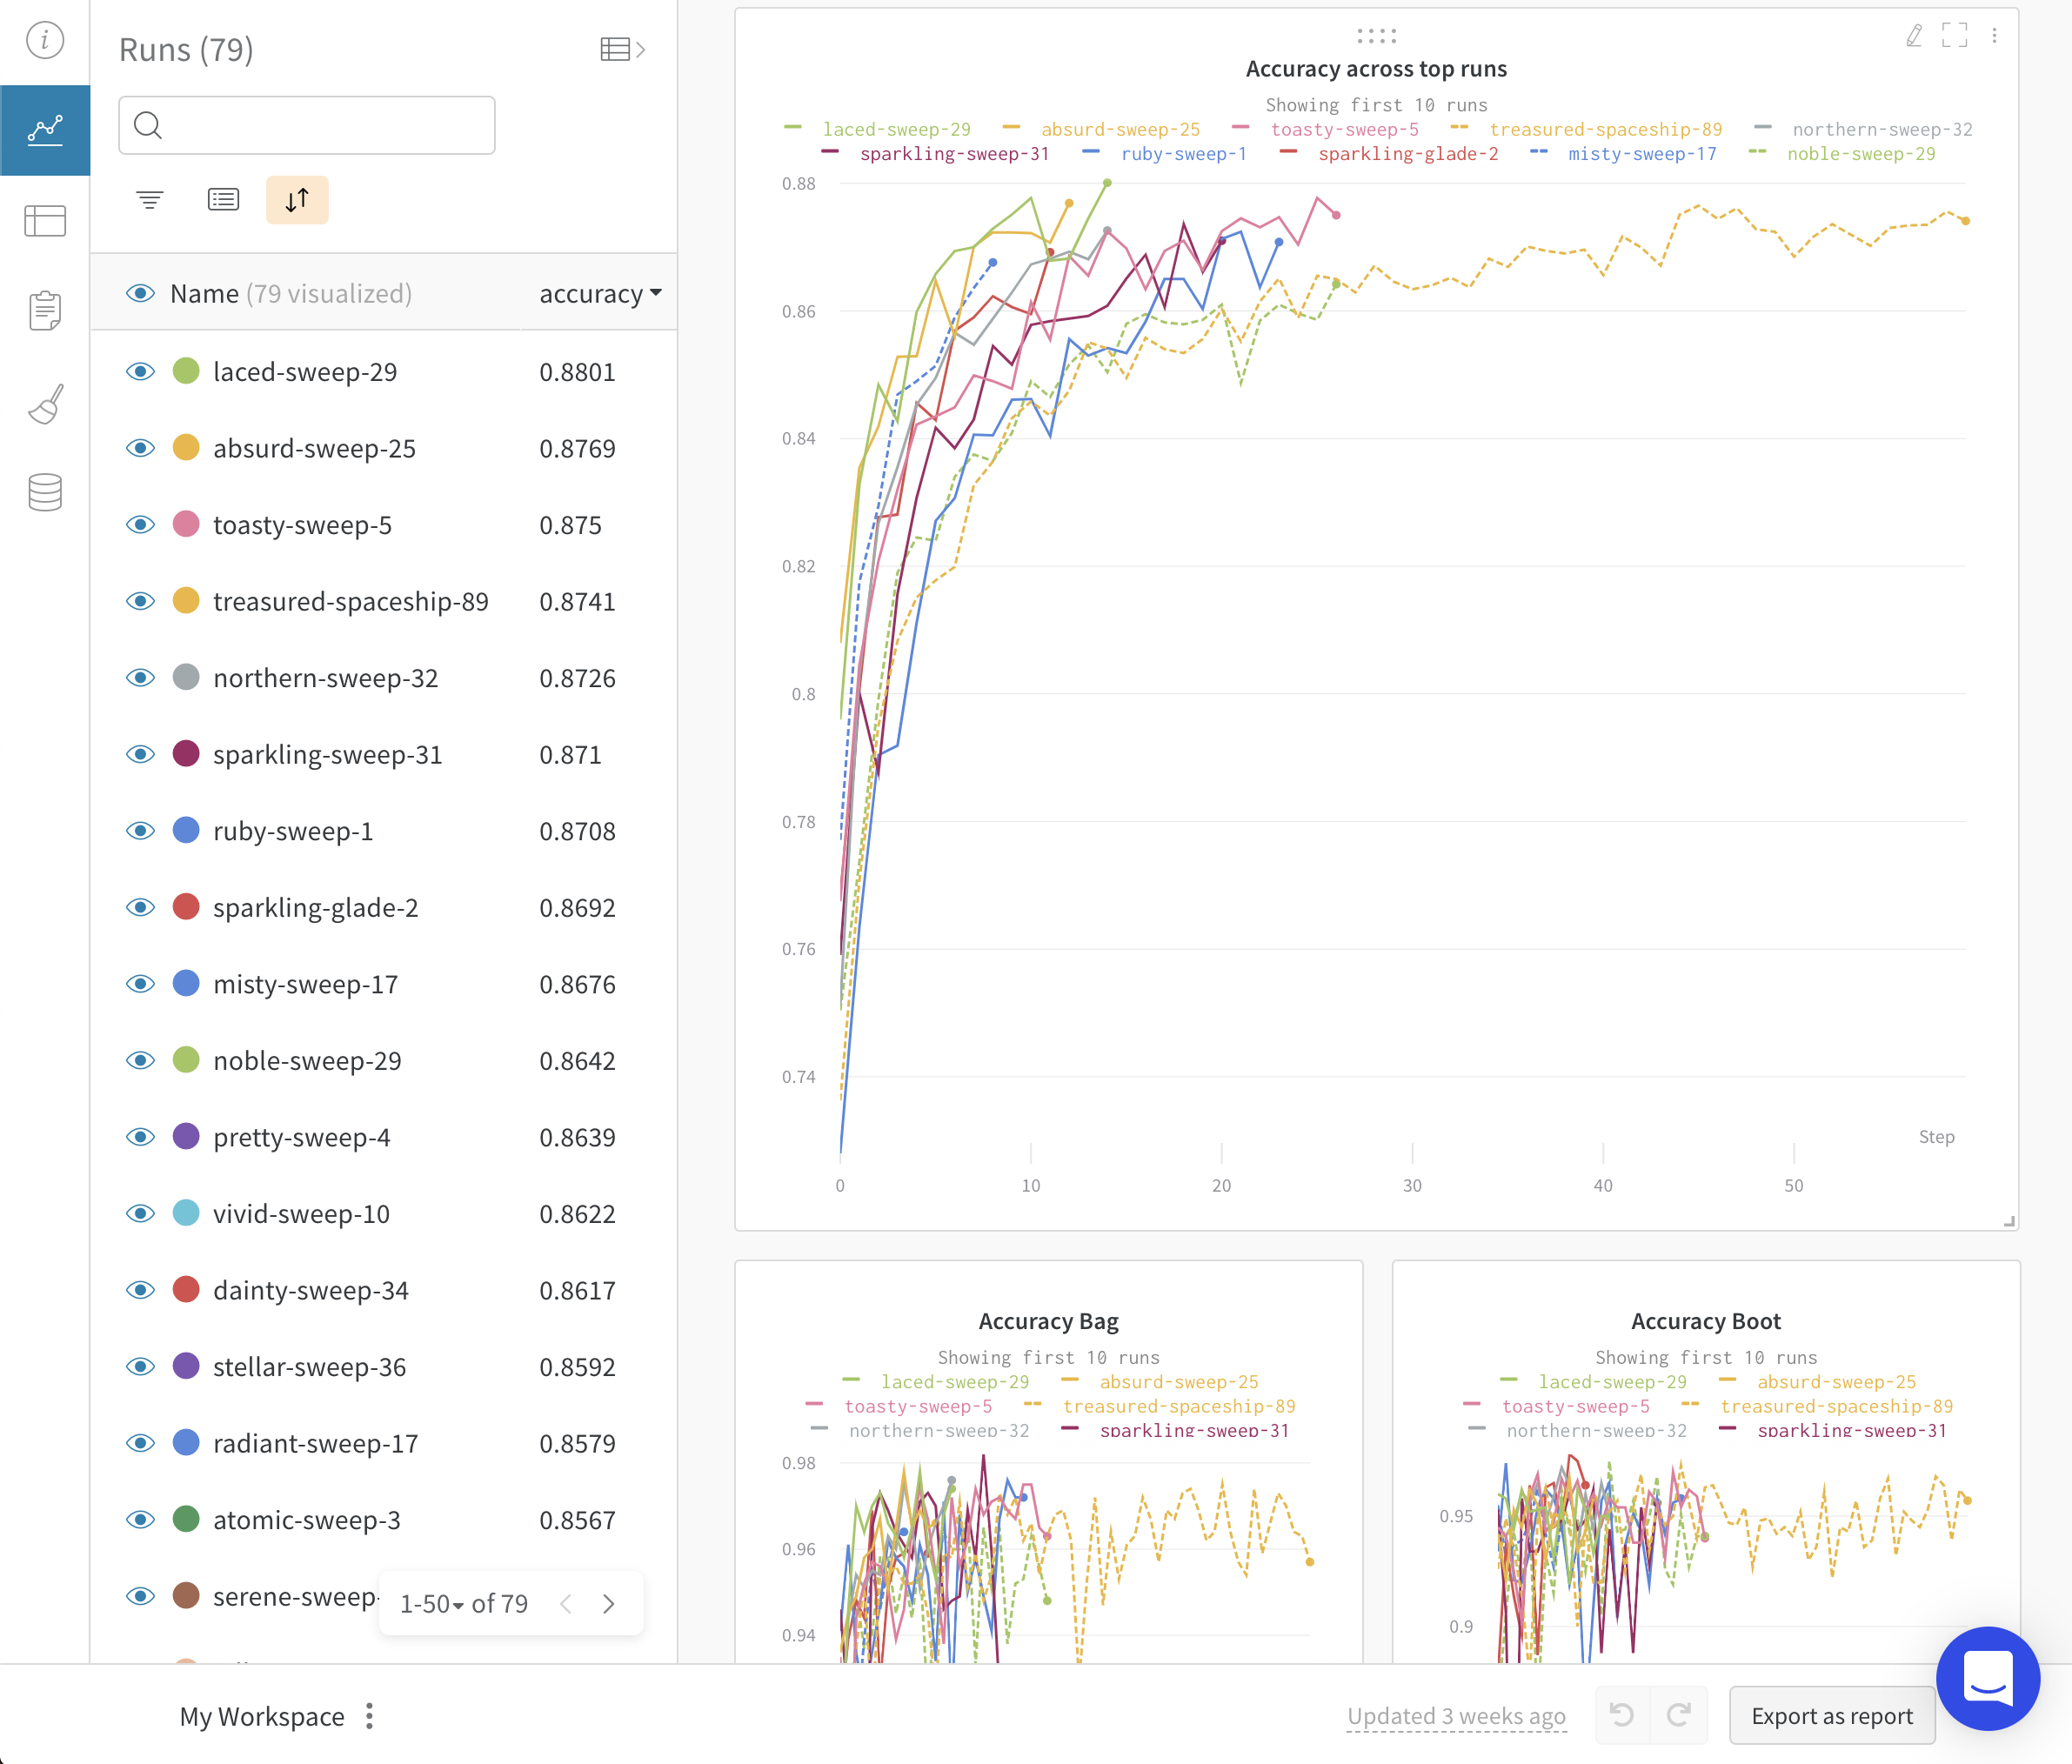The height and width of the screenshot is (1764, 2072).
Task: Open the project overview info icon
Action: (45, 40)
